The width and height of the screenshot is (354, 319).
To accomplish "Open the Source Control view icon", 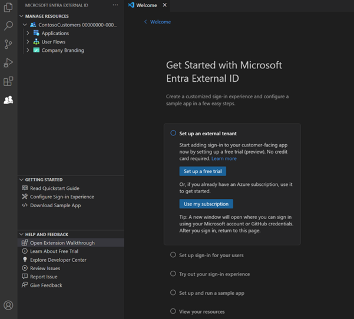I will click(8, 44).
